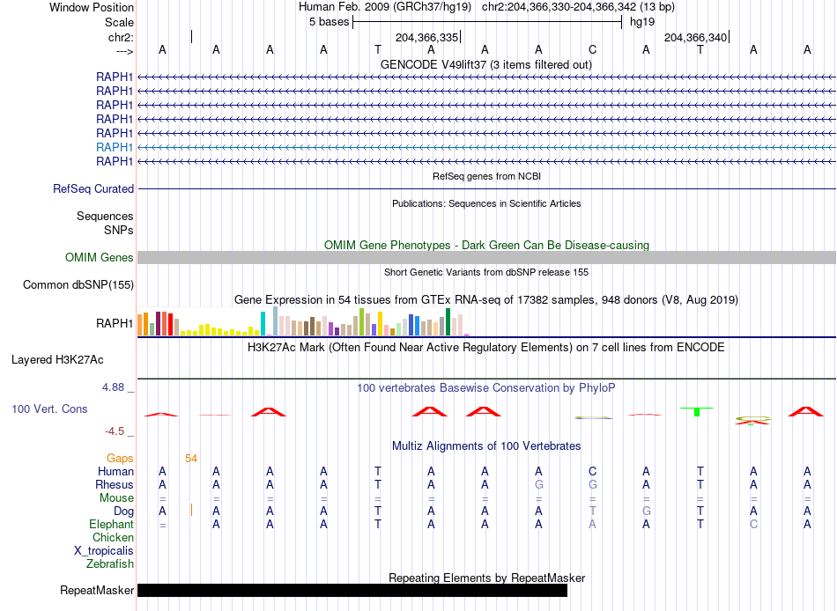
Task: Click the Chicken species label
Action: coord(113,537)
